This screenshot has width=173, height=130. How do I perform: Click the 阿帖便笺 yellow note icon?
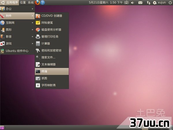pyautogui.click(x=38, y=23)
